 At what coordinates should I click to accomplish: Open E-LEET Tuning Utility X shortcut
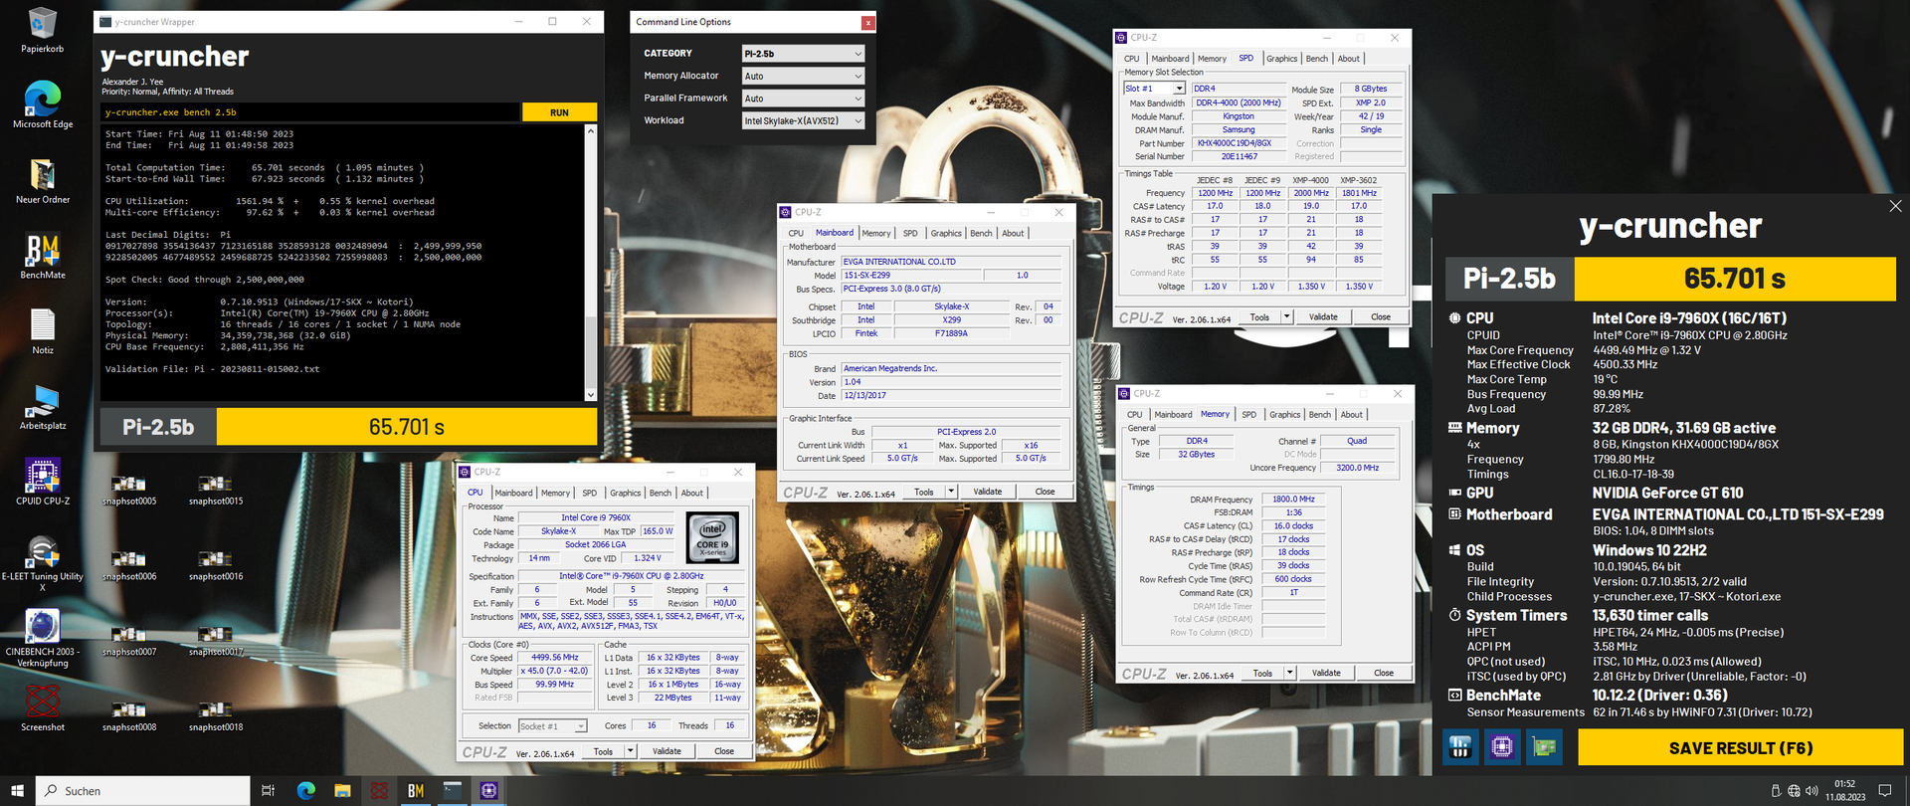[43, 563]
